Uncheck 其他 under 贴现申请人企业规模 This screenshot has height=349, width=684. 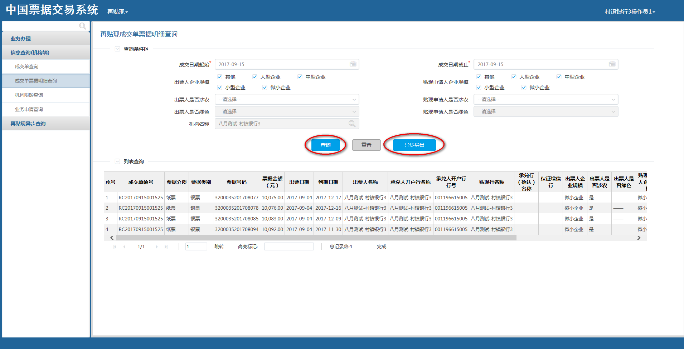479,77
